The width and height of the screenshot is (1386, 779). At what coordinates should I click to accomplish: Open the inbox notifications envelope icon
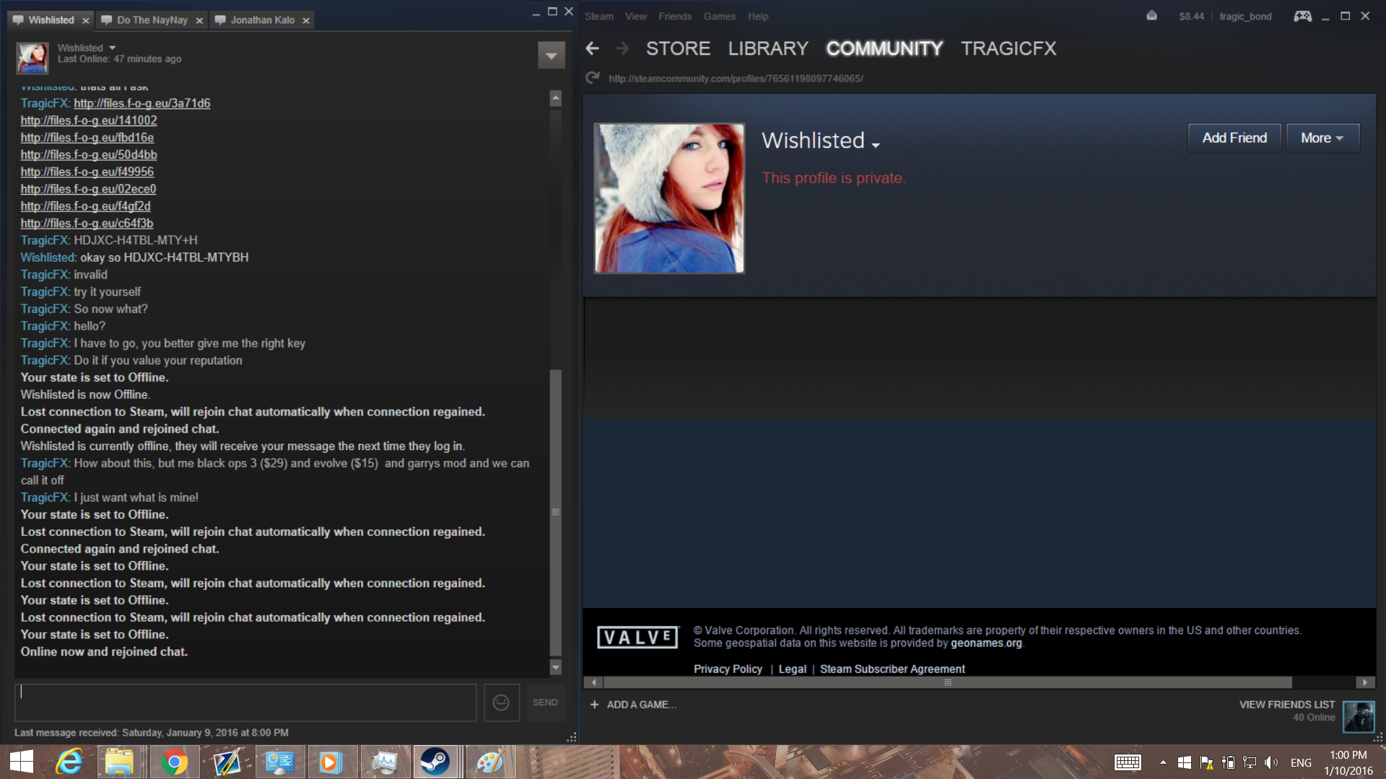(1151, 16)
